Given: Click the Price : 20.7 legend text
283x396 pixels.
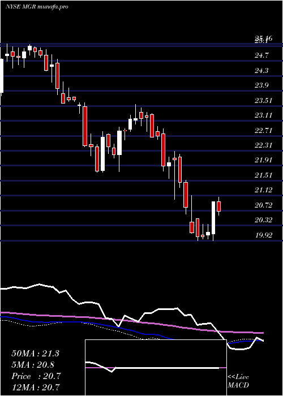Looking at the screenshot, I should pos(36,376).
